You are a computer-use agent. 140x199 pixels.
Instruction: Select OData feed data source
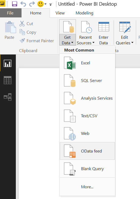coord(87,151)
